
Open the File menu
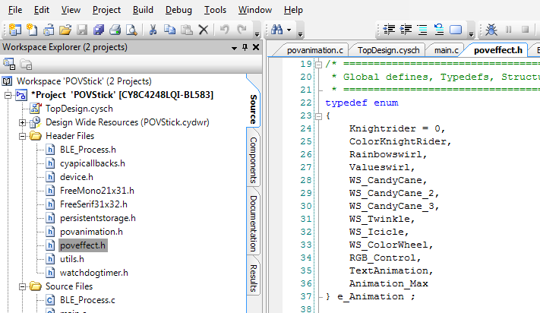[x=14, y=10]
